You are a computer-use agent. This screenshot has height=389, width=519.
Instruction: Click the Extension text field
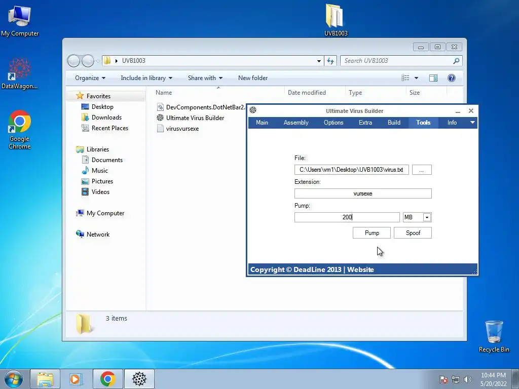tap(363, 193)
